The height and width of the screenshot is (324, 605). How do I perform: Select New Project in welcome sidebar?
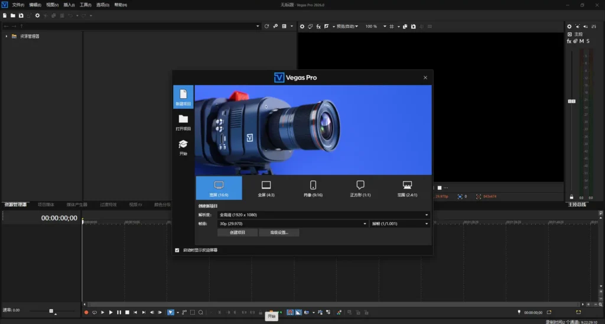[183, 97]
